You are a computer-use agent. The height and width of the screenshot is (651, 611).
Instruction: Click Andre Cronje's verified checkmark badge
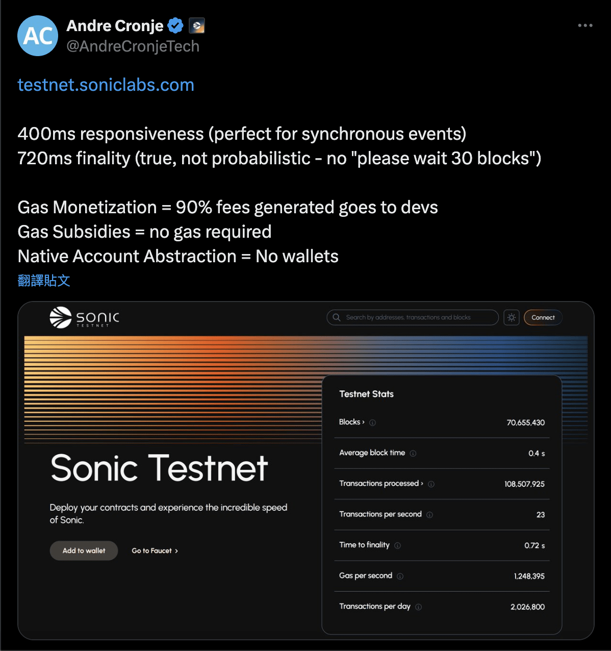click(x=175, y=26)
